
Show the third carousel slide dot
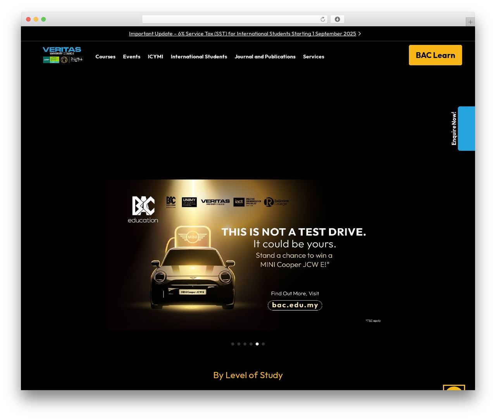point(245,344)
